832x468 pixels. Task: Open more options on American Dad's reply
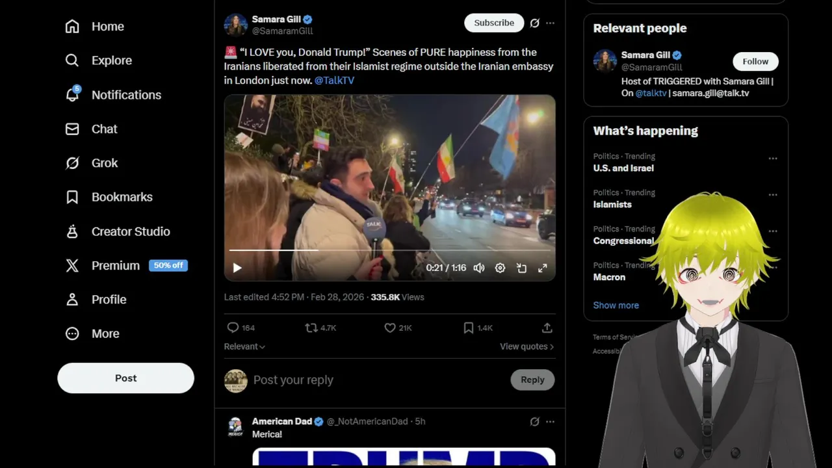pyautogui.click(x=550, y=422)
